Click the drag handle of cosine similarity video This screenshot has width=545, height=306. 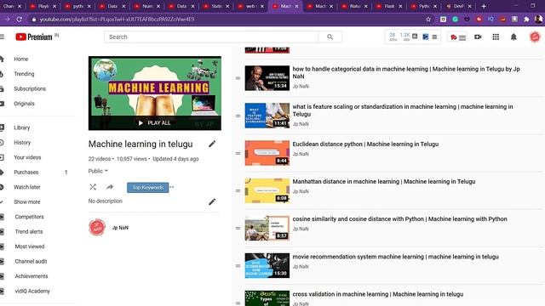[238, 229]
